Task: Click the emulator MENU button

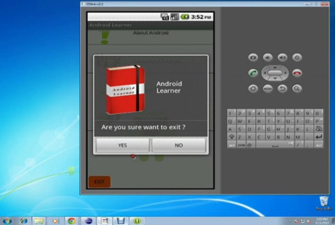Action: pyautogui.click(x=268, y=88)
